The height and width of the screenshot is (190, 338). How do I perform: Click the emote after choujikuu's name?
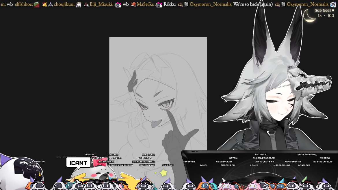point(79,4)
